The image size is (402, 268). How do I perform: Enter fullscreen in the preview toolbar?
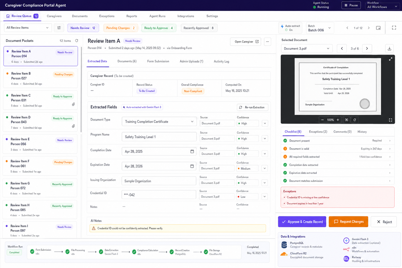pyautogui.click(x=390, y=120)
